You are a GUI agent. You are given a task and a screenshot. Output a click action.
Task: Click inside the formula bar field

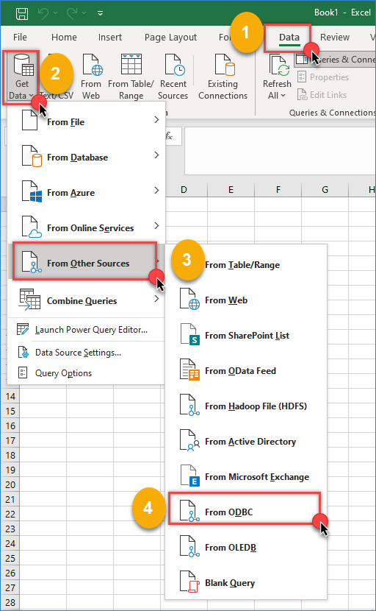click(280, 151)
